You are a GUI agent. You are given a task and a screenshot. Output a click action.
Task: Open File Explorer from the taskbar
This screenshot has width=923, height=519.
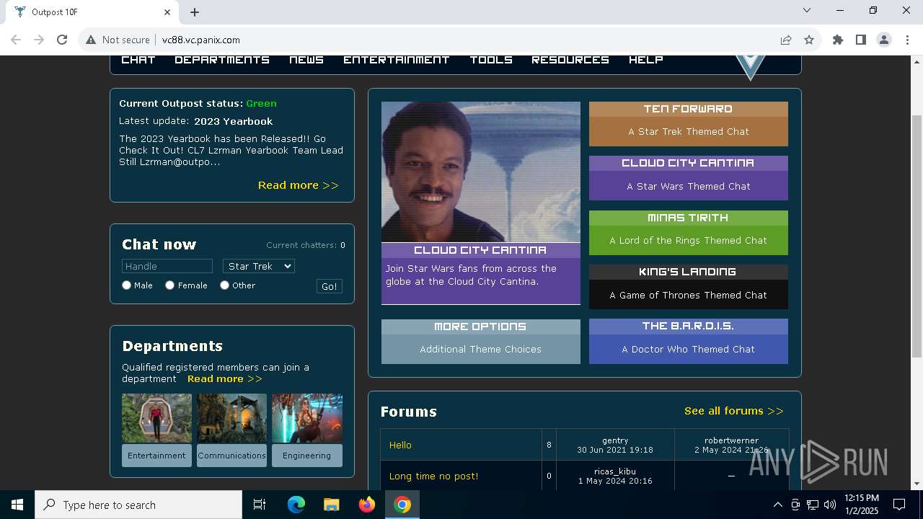(x=331, y=505)
